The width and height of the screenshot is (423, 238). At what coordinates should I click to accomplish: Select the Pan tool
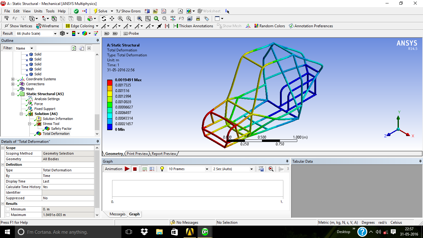pyautogui.click(x=112, y=19)
